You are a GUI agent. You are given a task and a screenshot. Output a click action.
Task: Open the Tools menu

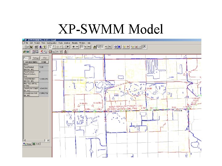coord(61,43)
